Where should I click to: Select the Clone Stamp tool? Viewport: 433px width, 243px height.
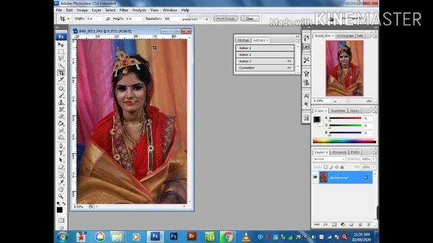tap(61, 103)
